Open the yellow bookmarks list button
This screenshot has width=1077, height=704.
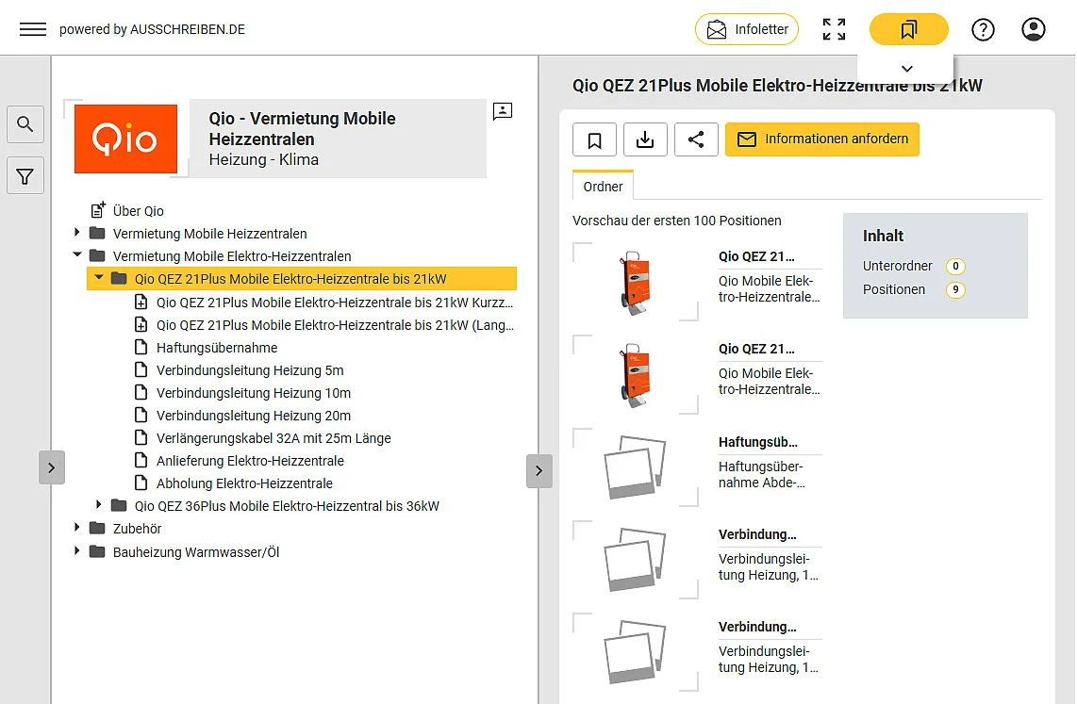909,29
